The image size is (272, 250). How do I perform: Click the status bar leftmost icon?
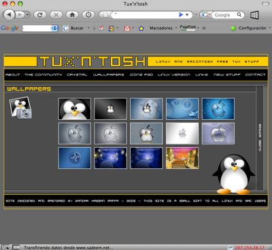(x=6, y=247)
